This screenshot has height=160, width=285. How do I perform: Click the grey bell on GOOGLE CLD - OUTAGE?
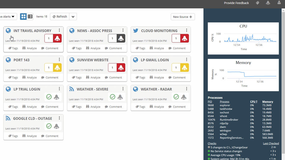tap(56, 126)
